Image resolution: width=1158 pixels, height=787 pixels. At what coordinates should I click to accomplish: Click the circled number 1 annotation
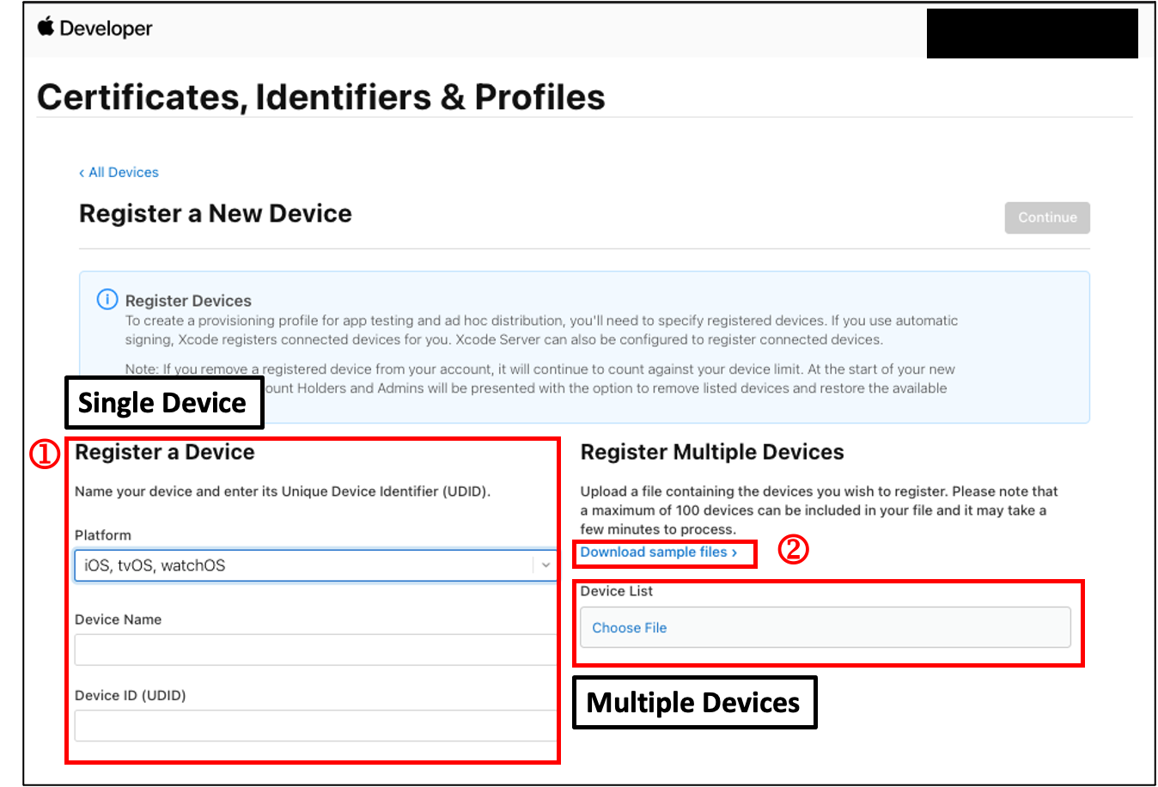pyautogui.click(x=45, y=454)
